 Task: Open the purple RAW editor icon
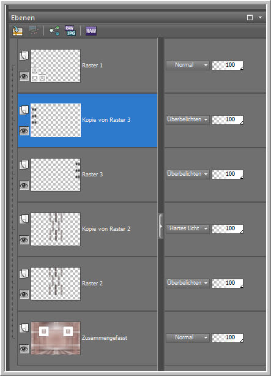(x=91, y=31)
